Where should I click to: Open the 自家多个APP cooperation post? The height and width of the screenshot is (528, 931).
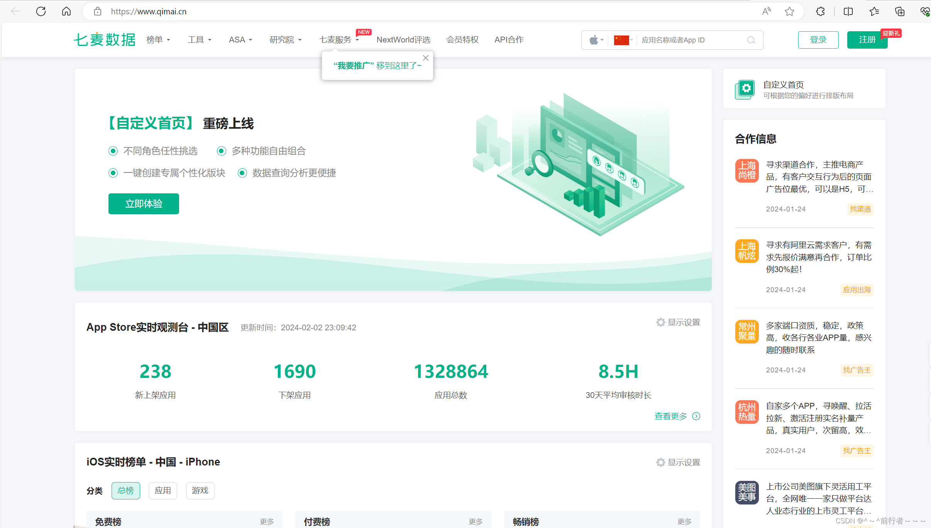click(x=819, y=418)
